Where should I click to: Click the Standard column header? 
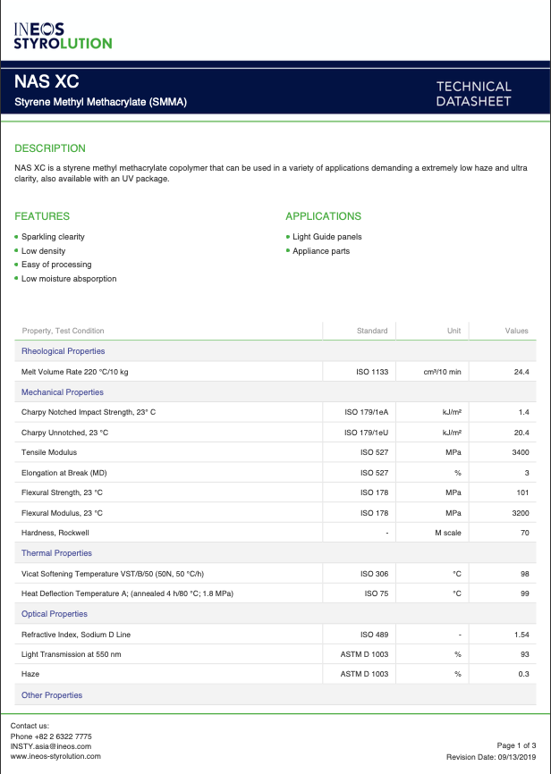[x=372, y=331]
